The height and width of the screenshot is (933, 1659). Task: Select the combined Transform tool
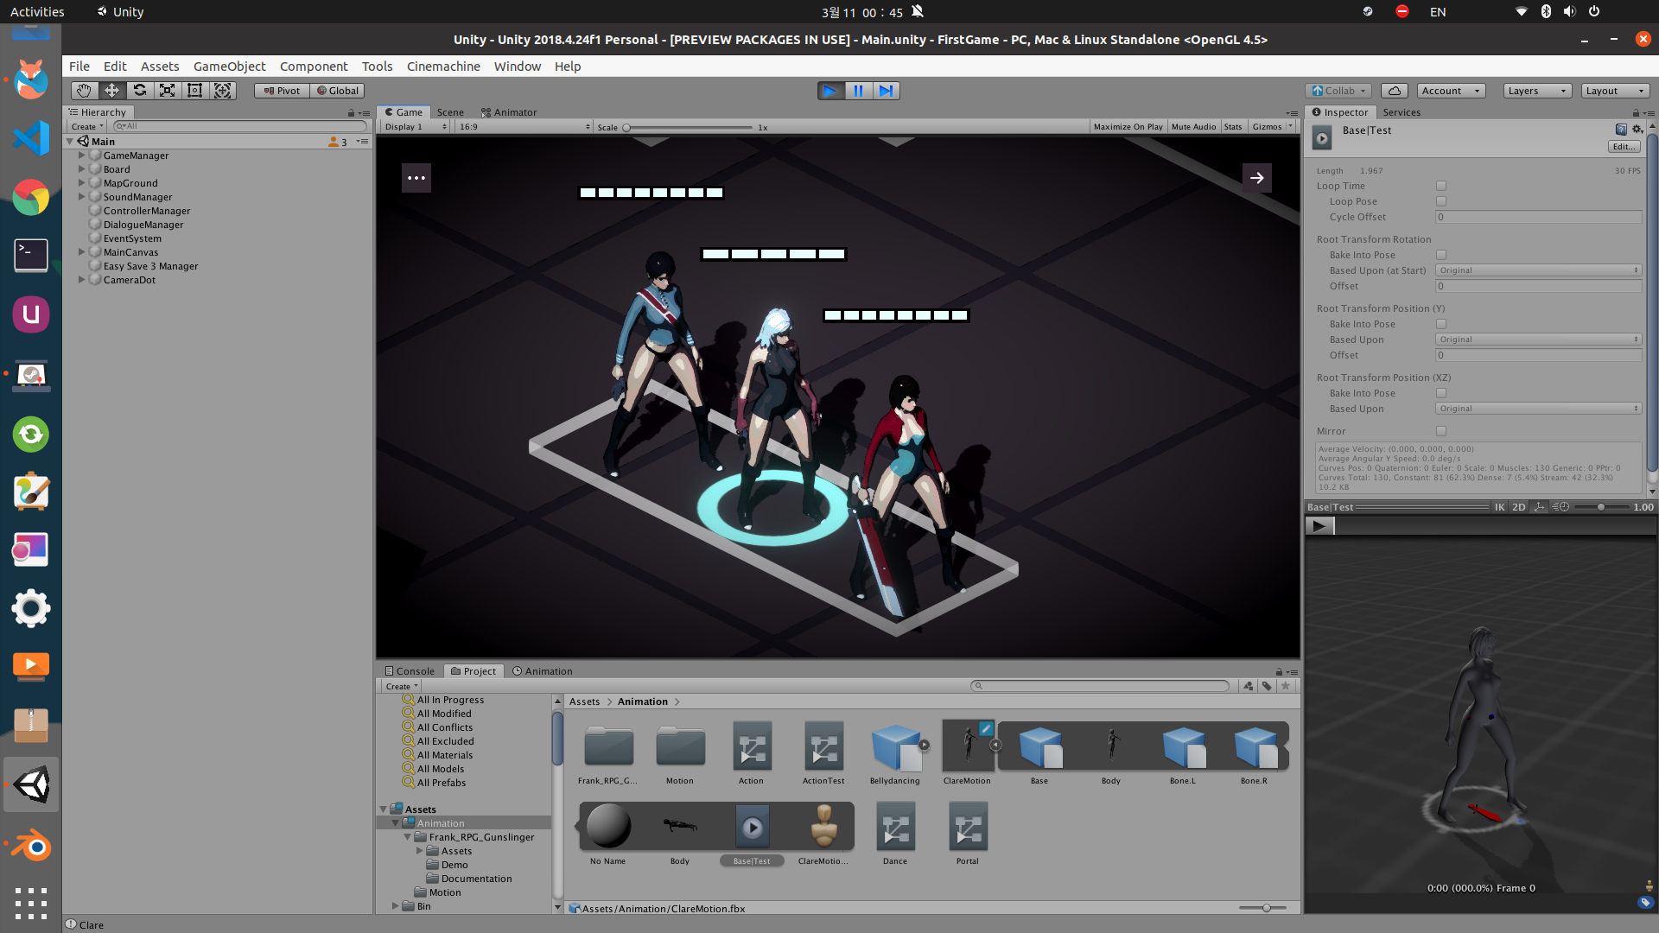(222, 91)
